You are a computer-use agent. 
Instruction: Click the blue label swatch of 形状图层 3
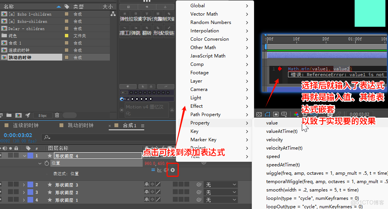[31, 185]
